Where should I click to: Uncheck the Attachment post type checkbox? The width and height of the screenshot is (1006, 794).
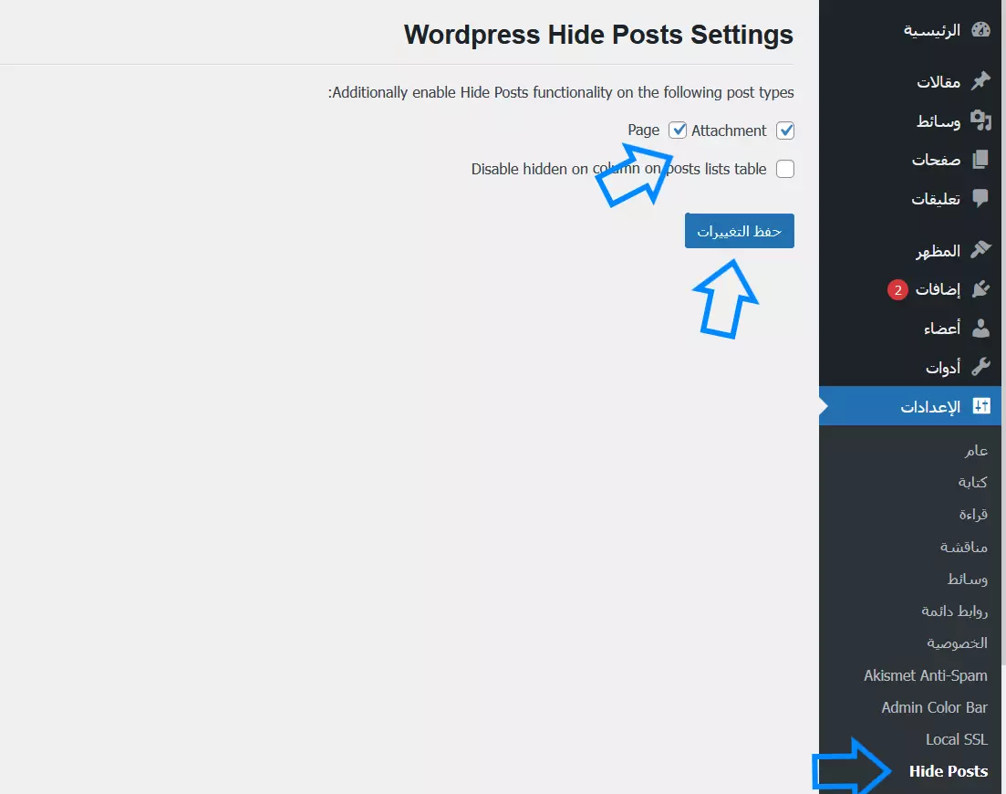point(785,131)
